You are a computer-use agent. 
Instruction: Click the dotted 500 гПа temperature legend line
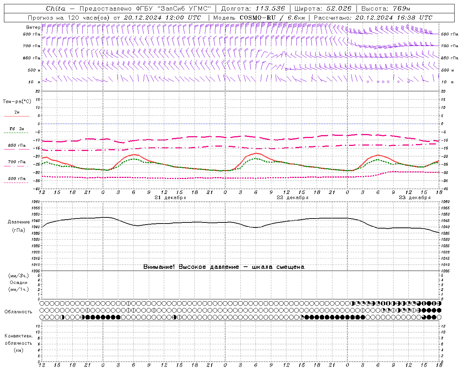tap(16, 183)
